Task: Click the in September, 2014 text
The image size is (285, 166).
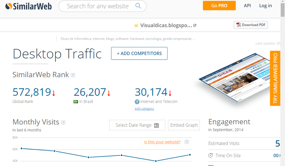Action: coord(226,130)
